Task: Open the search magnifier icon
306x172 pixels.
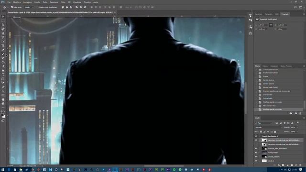Action: [295, 7]
